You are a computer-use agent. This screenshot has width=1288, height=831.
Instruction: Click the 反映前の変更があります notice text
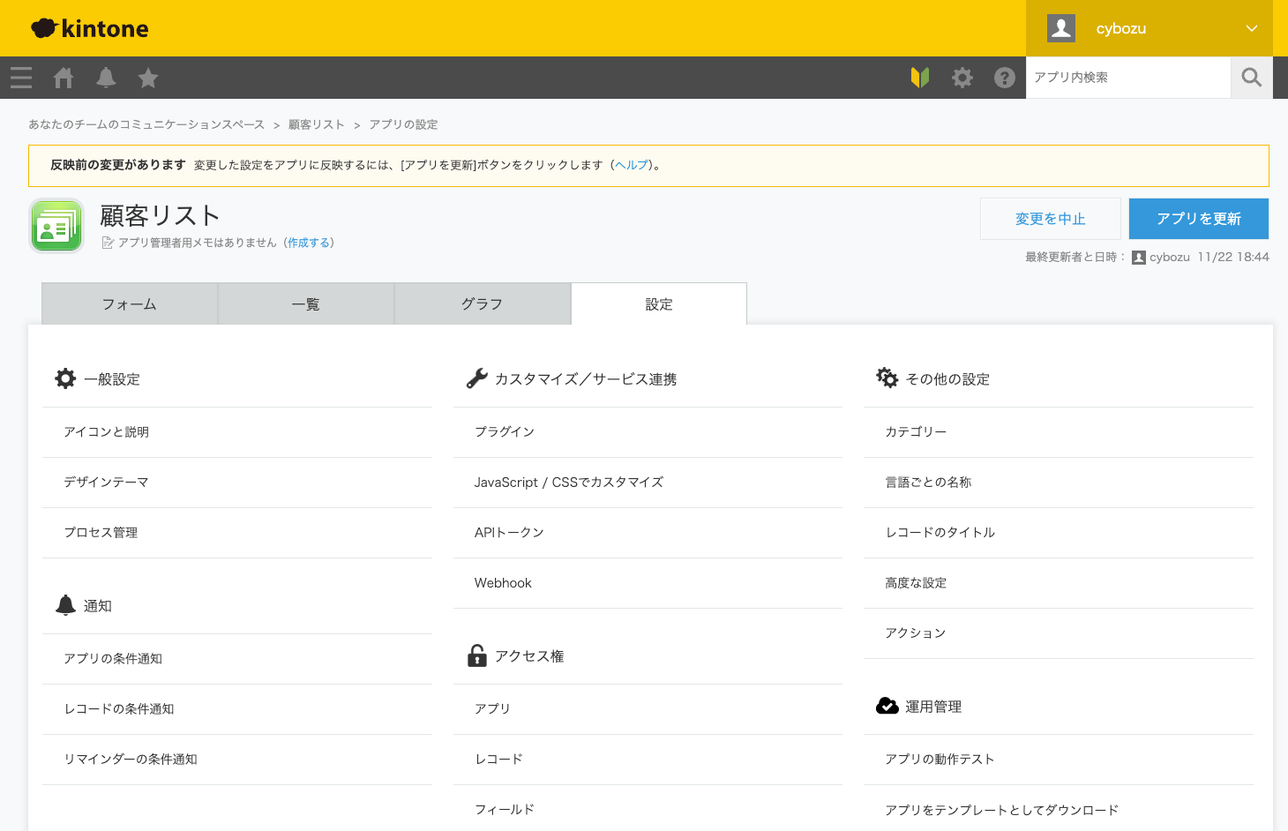click(118, 165)
